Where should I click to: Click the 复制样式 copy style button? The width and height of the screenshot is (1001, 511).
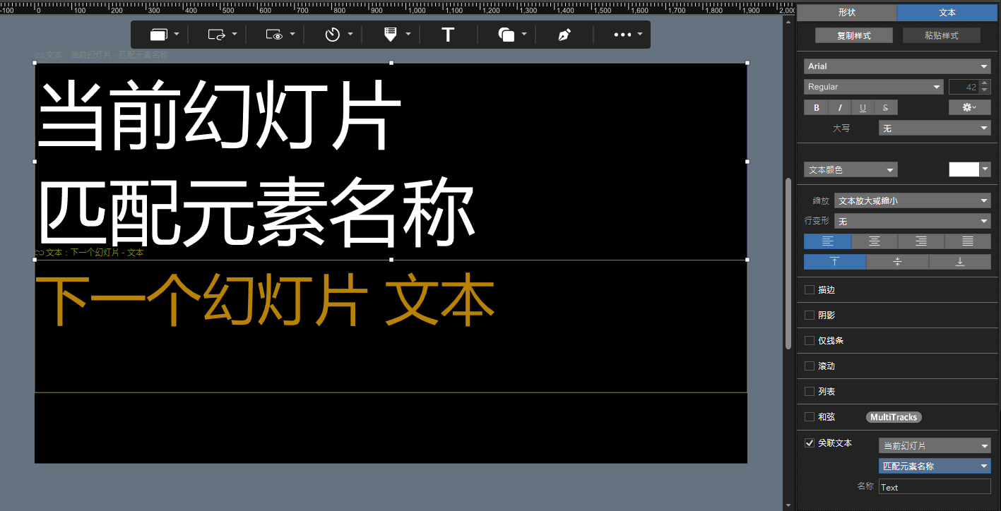click(x=853, y=35)
